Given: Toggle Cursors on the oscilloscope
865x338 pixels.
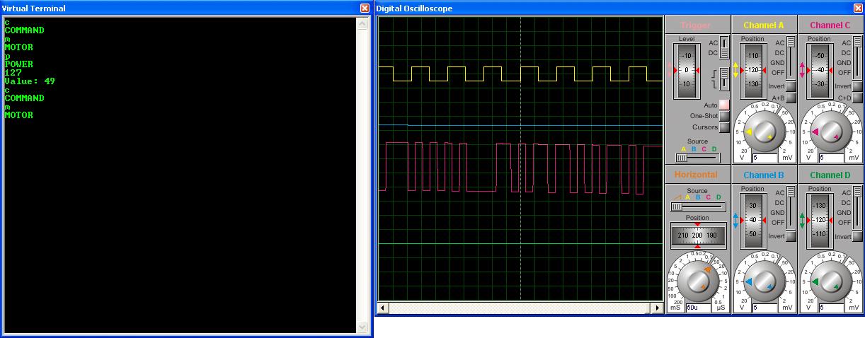Looking at the screenshot, I should pos(724,127).
